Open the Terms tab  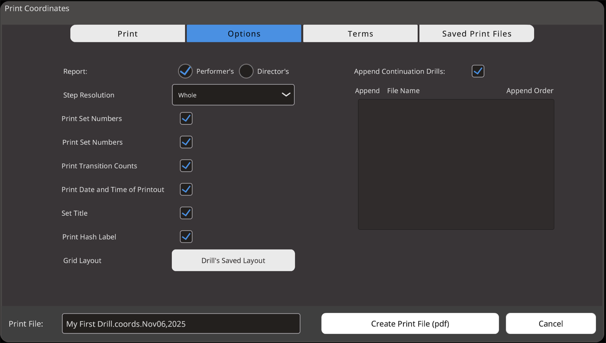click(360, 33)
